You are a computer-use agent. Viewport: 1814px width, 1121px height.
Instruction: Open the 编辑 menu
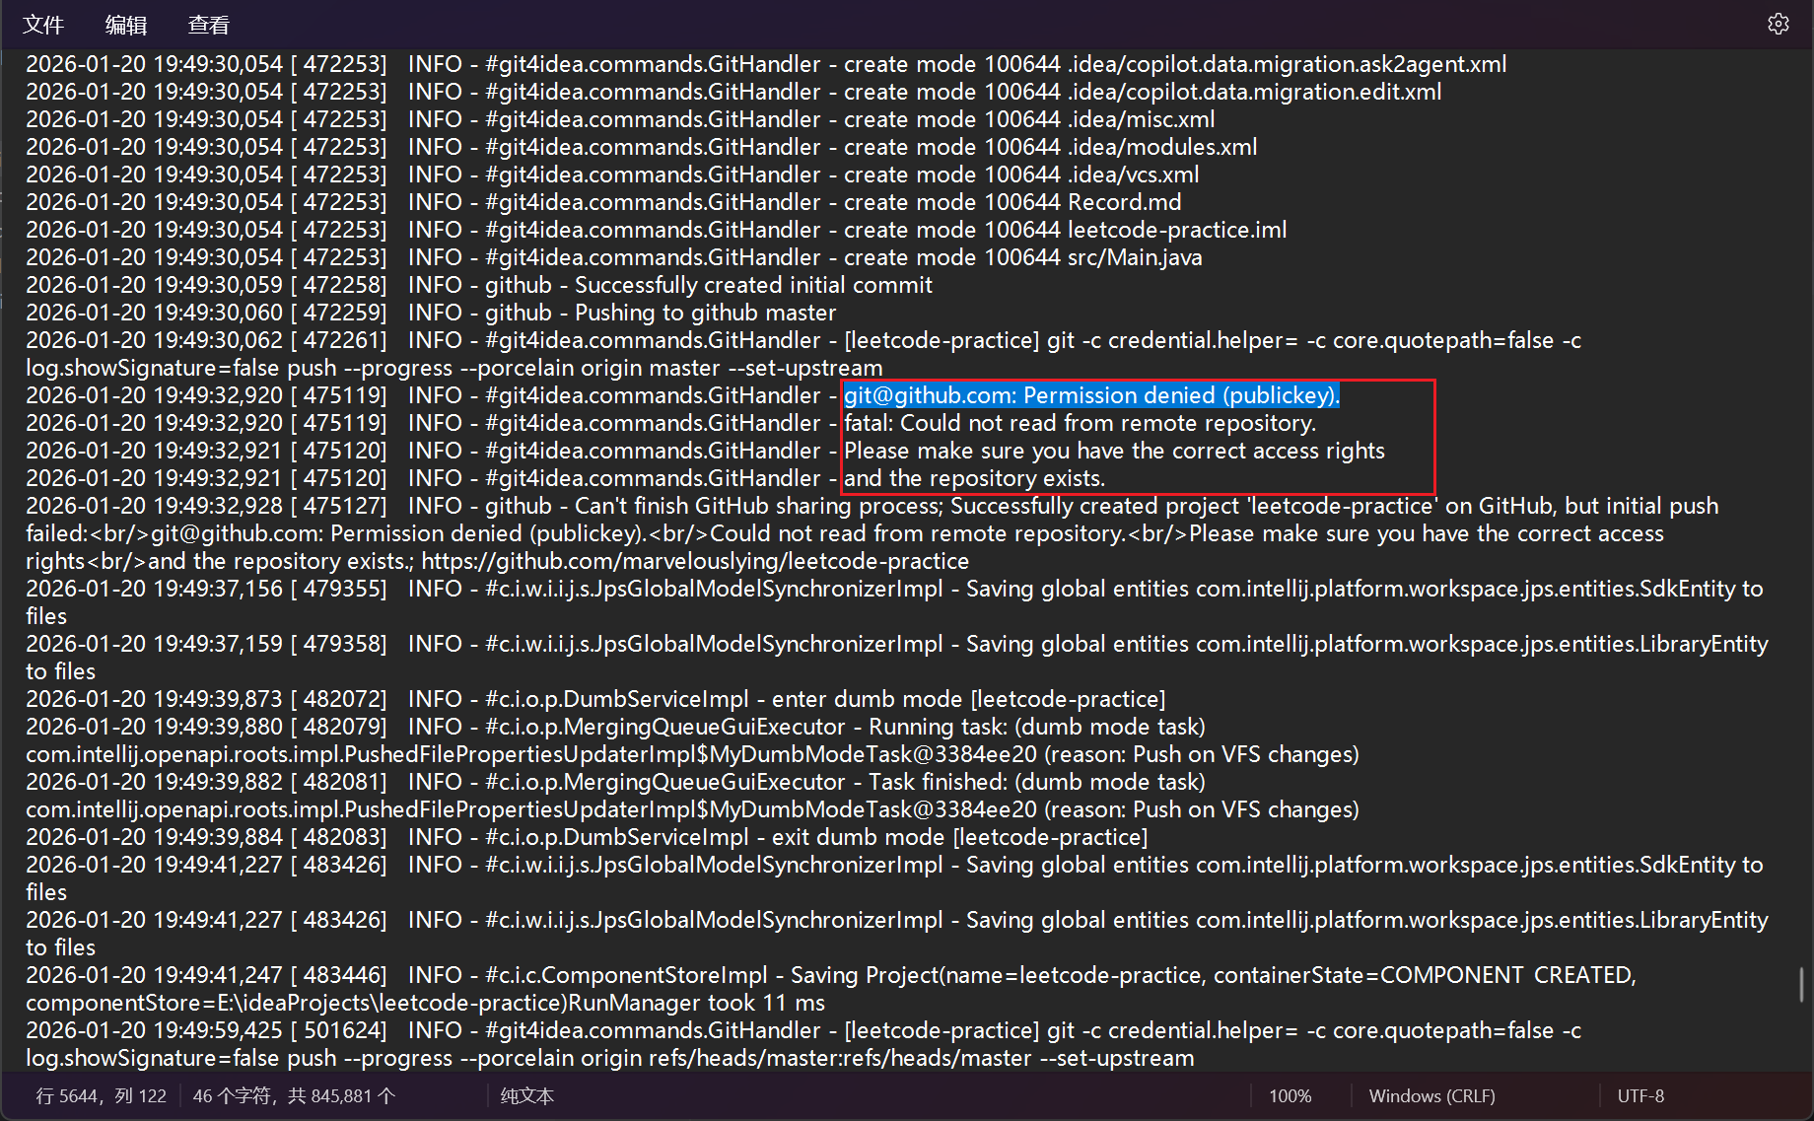click(126, 25)
